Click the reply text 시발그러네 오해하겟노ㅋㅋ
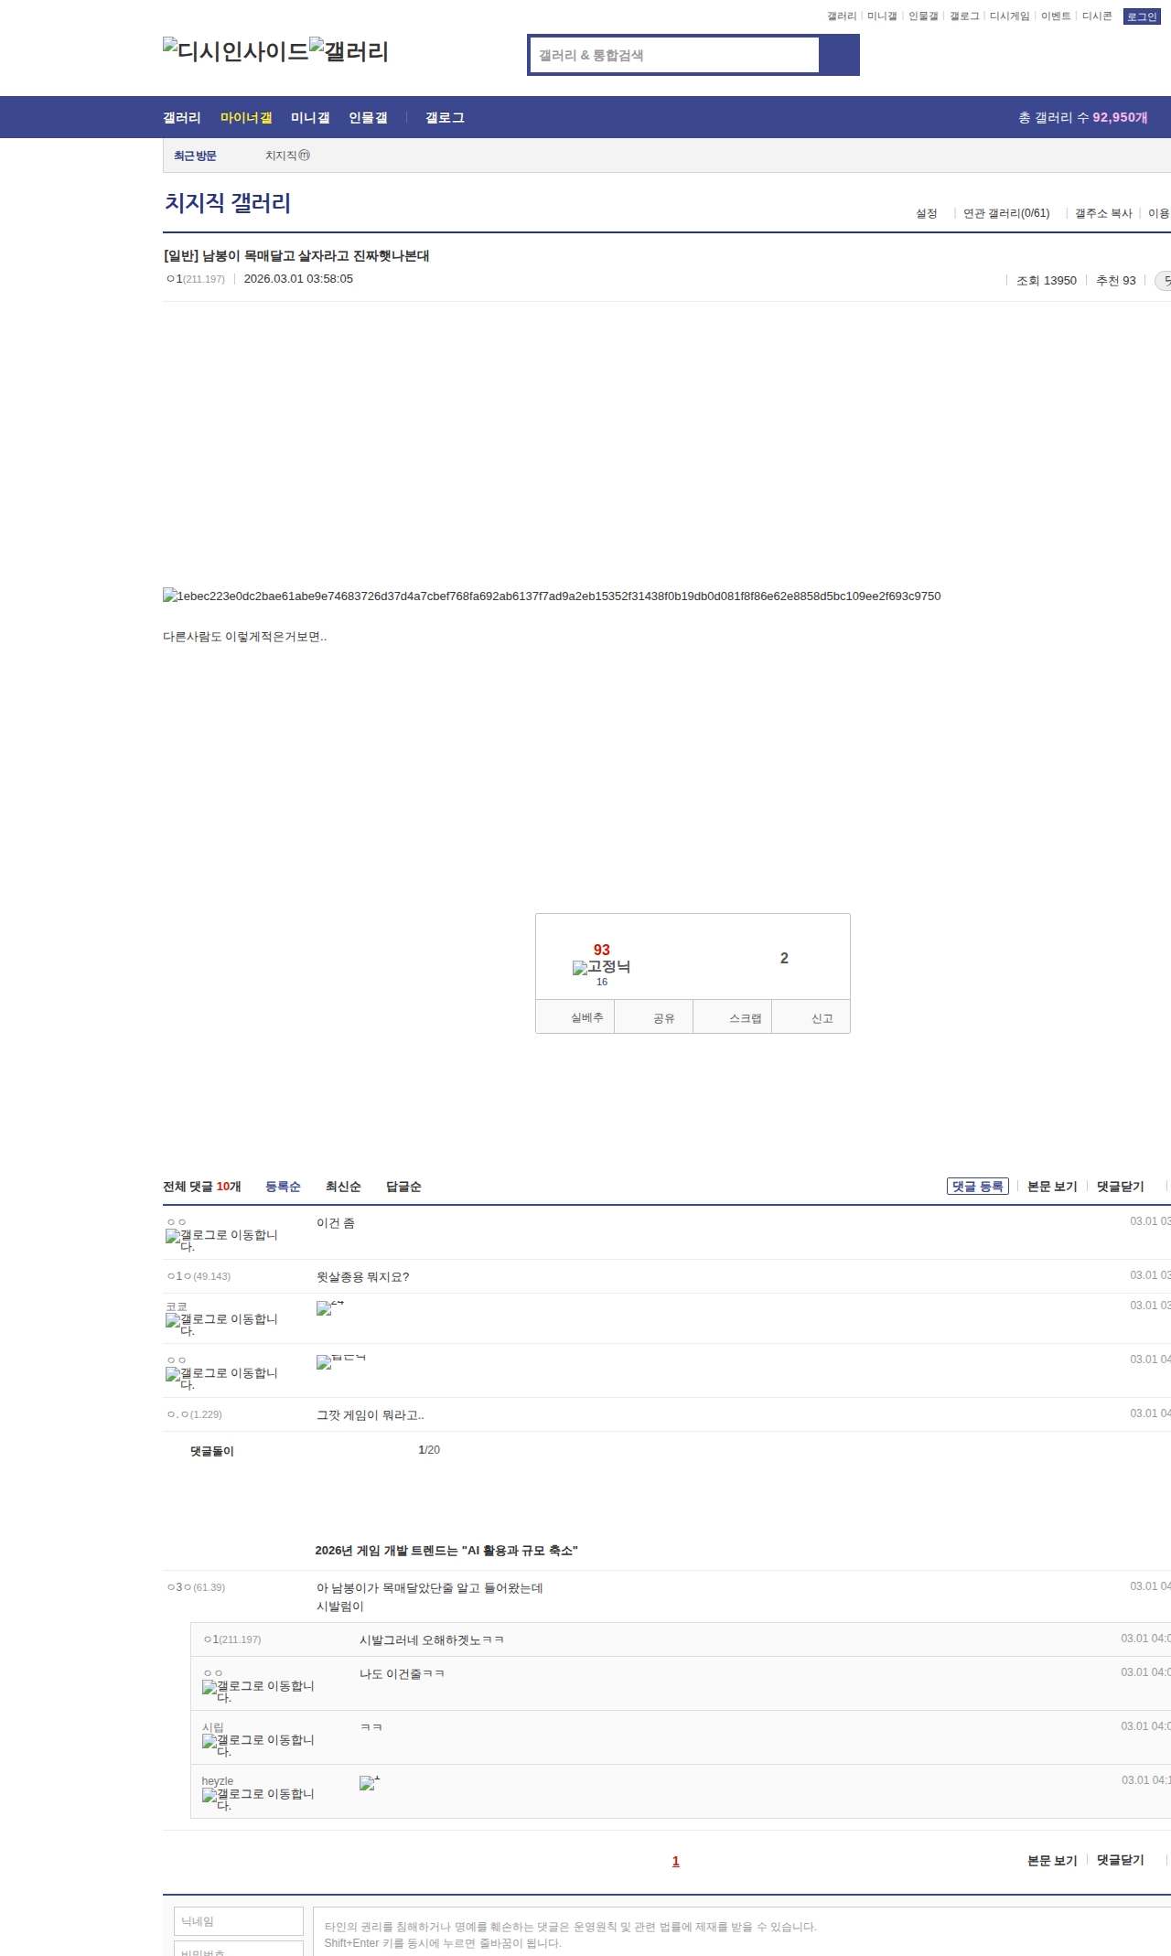 click(432, 1639)
